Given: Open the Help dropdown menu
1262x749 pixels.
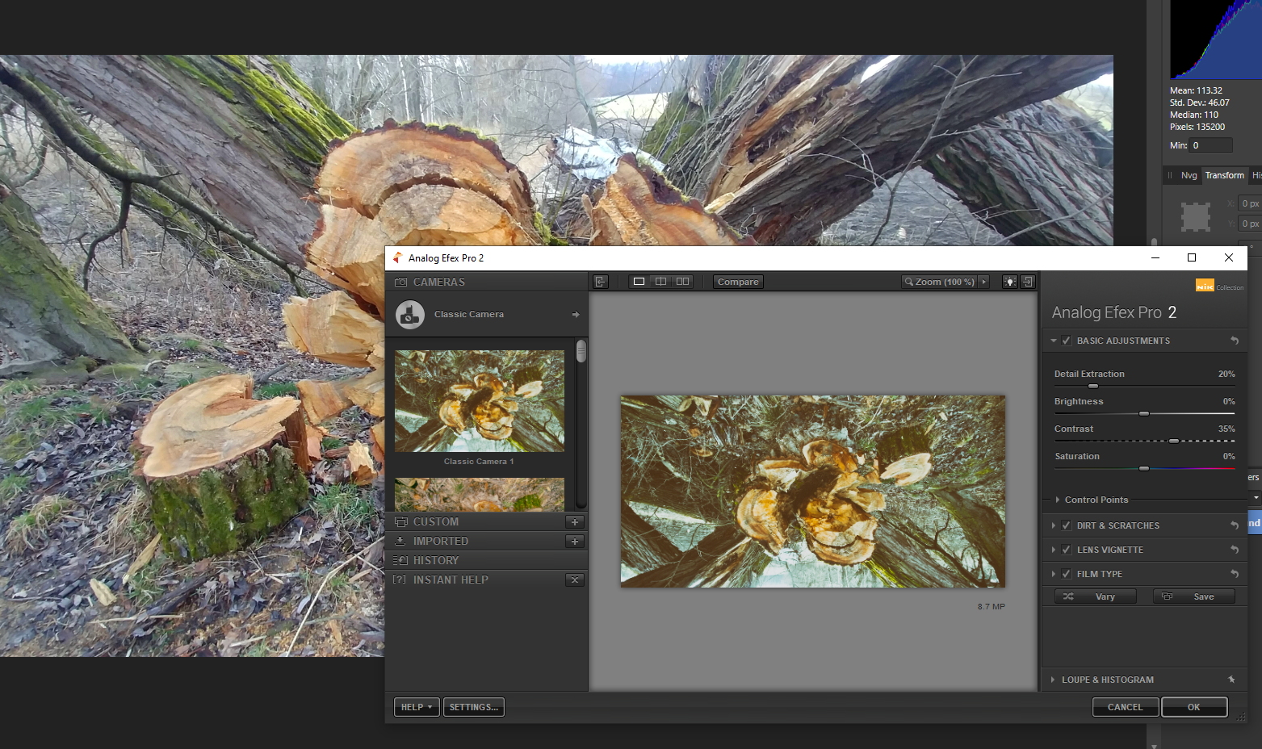Looking at the screenshot, I should 417,707.
